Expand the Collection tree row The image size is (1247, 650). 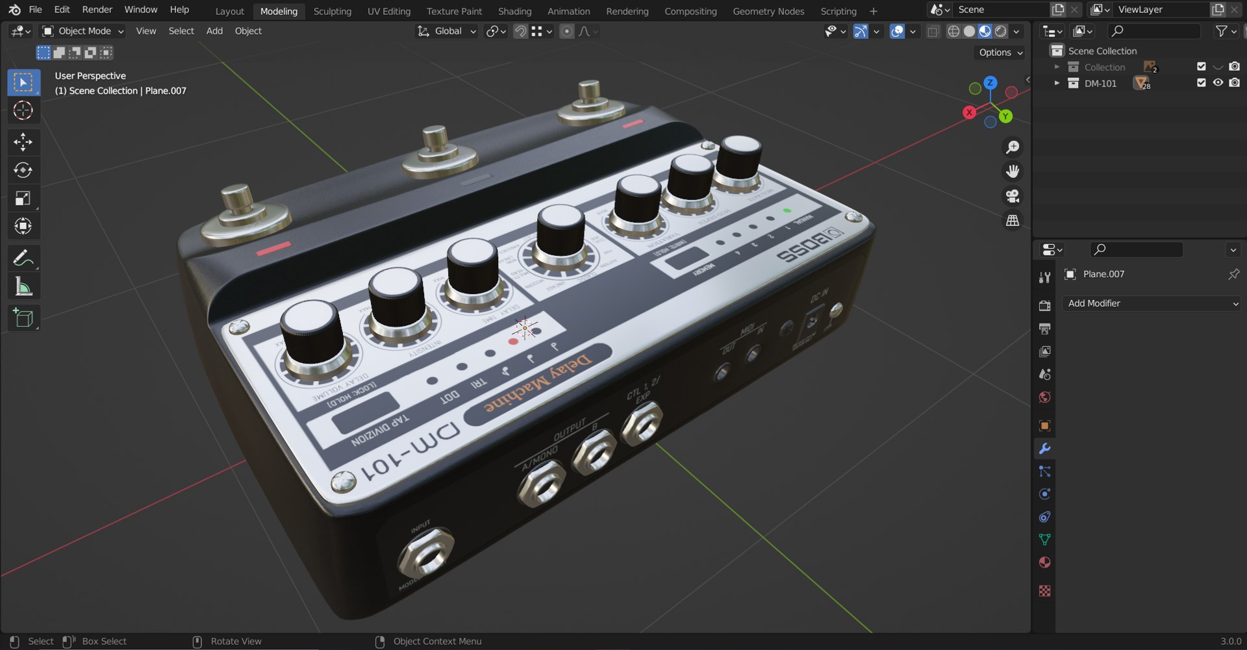[x=1057, y=67]
